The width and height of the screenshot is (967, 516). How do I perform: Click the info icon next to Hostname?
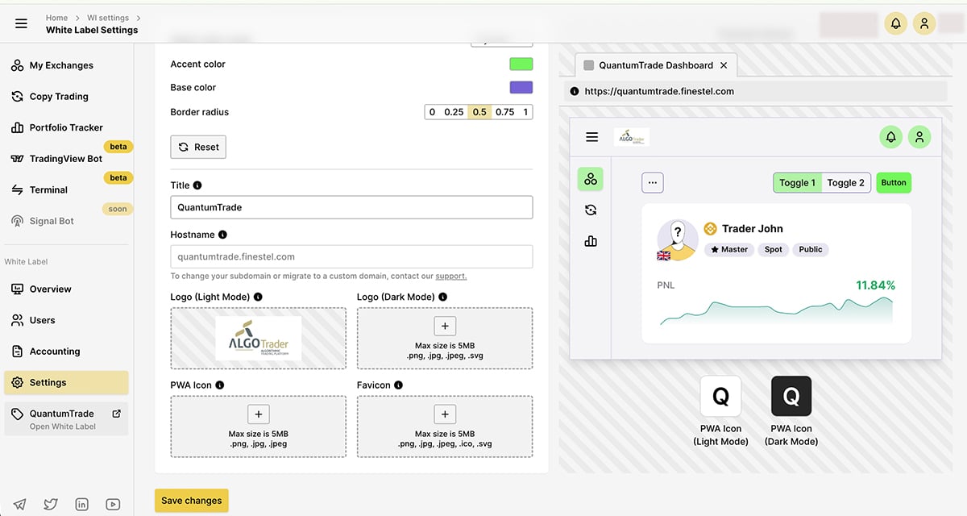[222, 235]
